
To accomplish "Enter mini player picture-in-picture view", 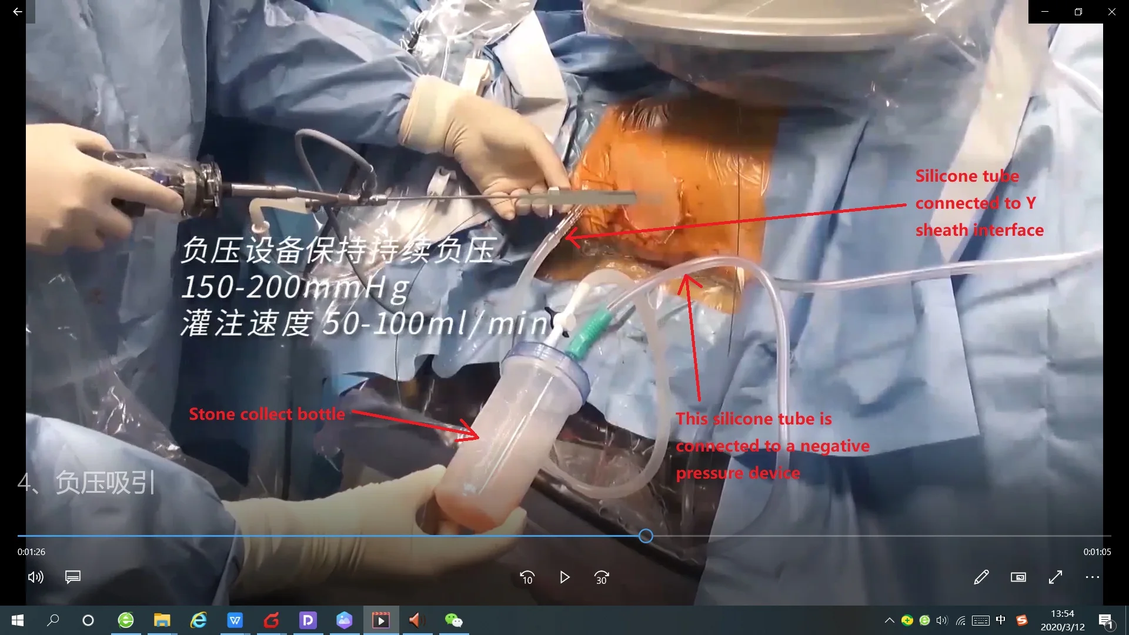I will click(x=1018, y=577).
